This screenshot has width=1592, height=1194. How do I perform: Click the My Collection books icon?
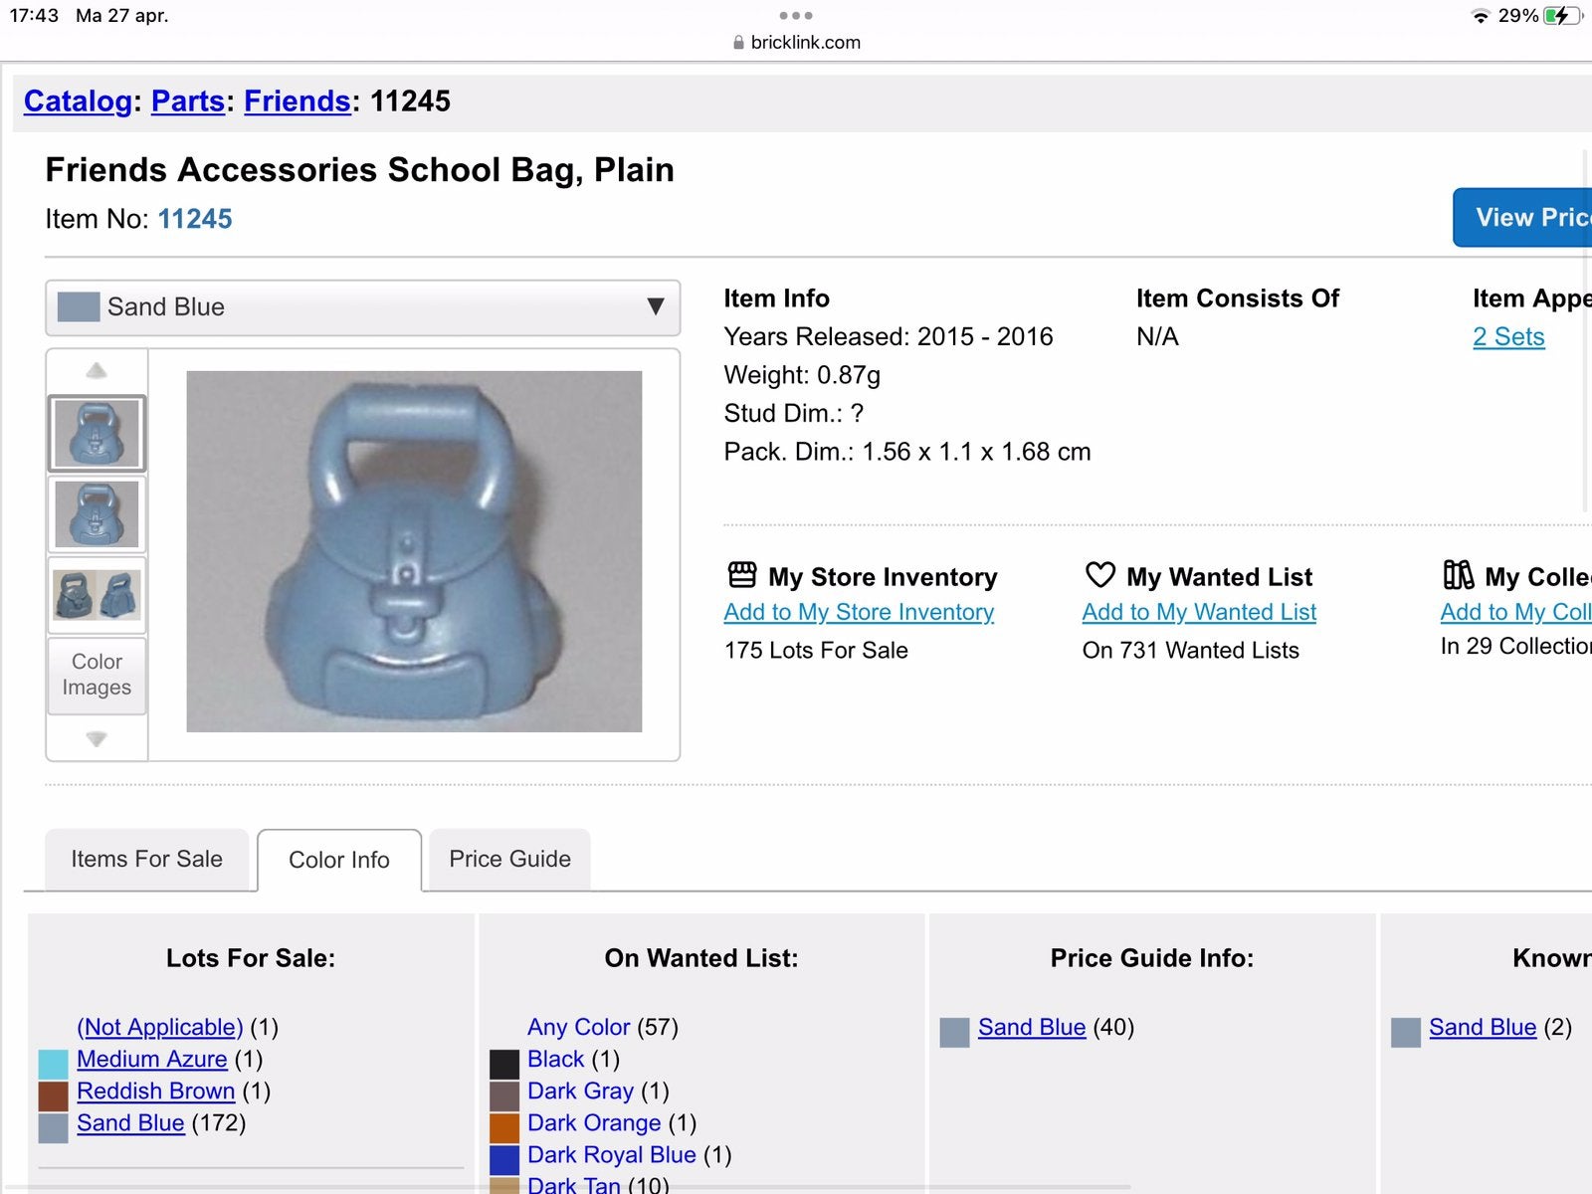(x=1459, y=575)
